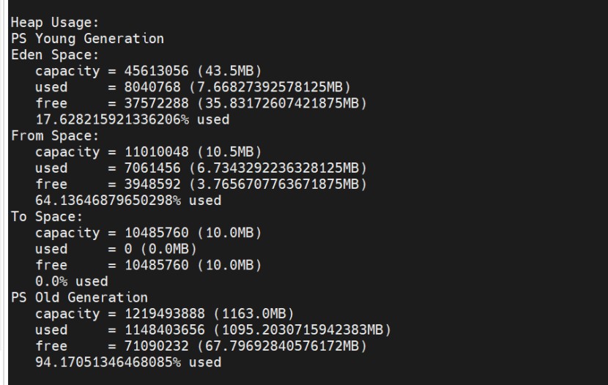608x385 pixels.
Task: Click From Space free value 3948592
Action: tap(152, 184)
